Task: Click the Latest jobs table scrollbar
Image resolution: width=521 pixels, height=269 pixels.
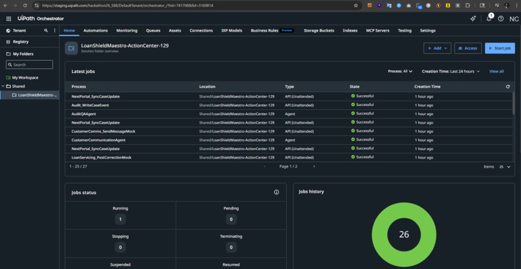Action: tap(513, 103)
